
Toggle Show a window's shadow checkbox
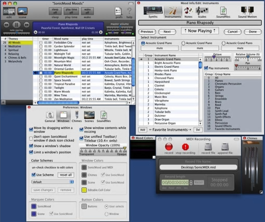[31, 146]
